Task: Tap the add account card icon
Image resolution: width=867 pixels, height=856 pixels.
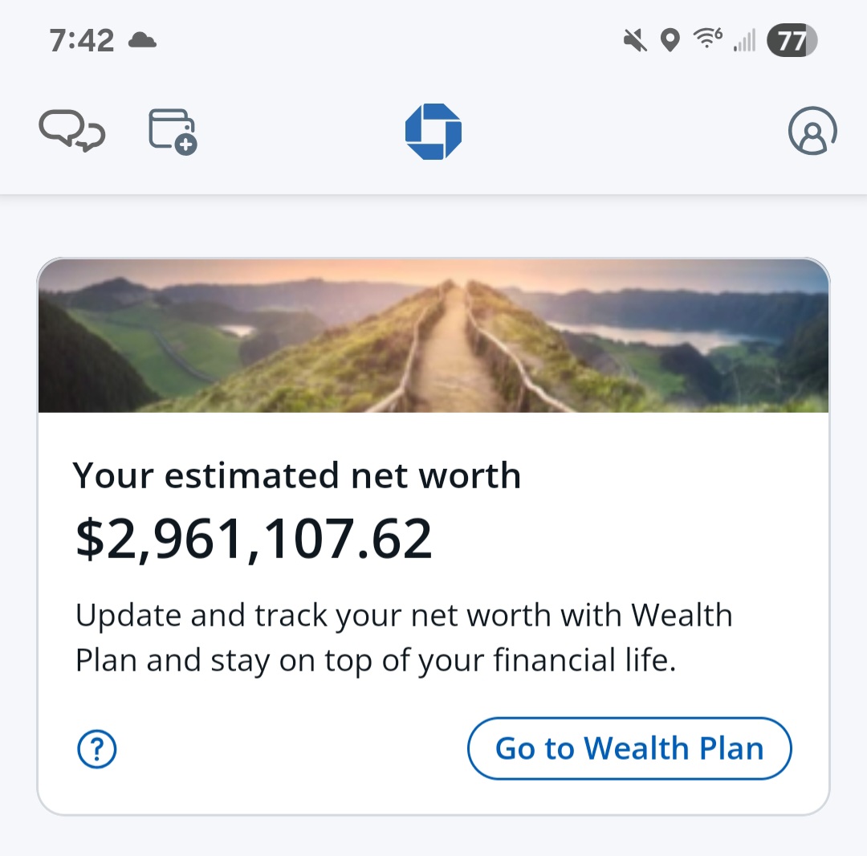Action: 173,132
